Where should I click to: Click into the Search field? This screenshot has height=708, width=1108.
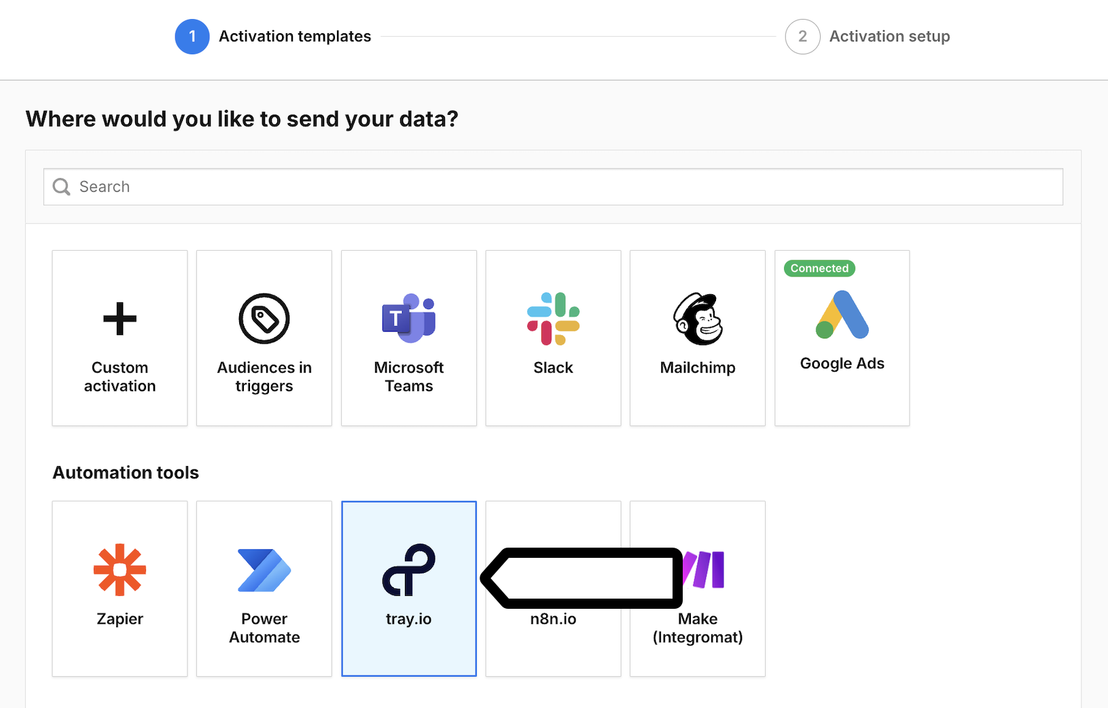pyautogui.click(x=553, y=187)
